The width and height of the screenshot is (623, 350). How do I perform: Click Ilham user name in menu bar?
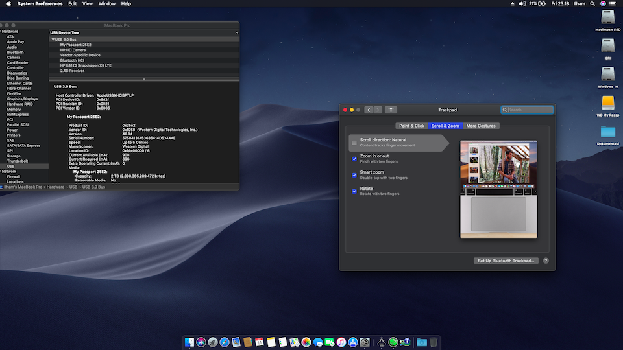580,4
